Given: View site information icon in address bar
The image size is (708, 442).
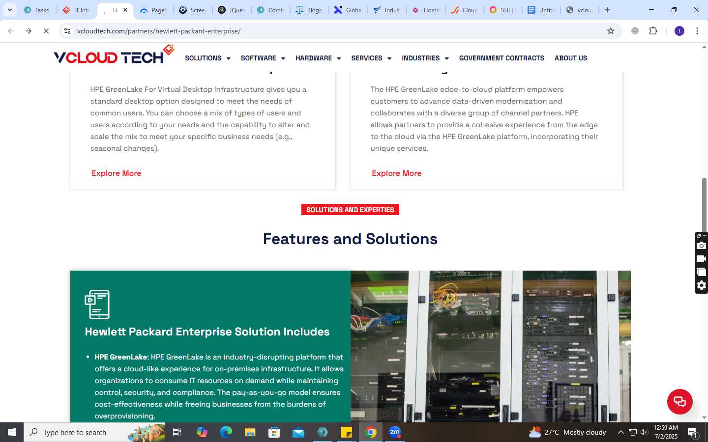Looking at the screenshot, I should (x=67, y=31).
